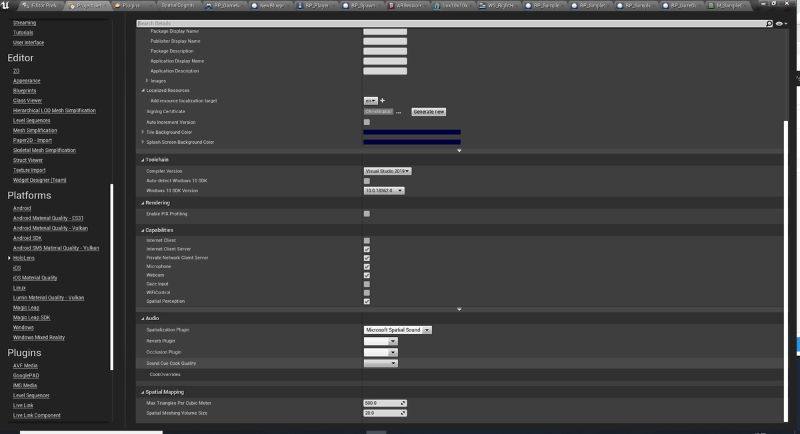
Task: Click the CookOverrides row label
Action: (165, 375)
